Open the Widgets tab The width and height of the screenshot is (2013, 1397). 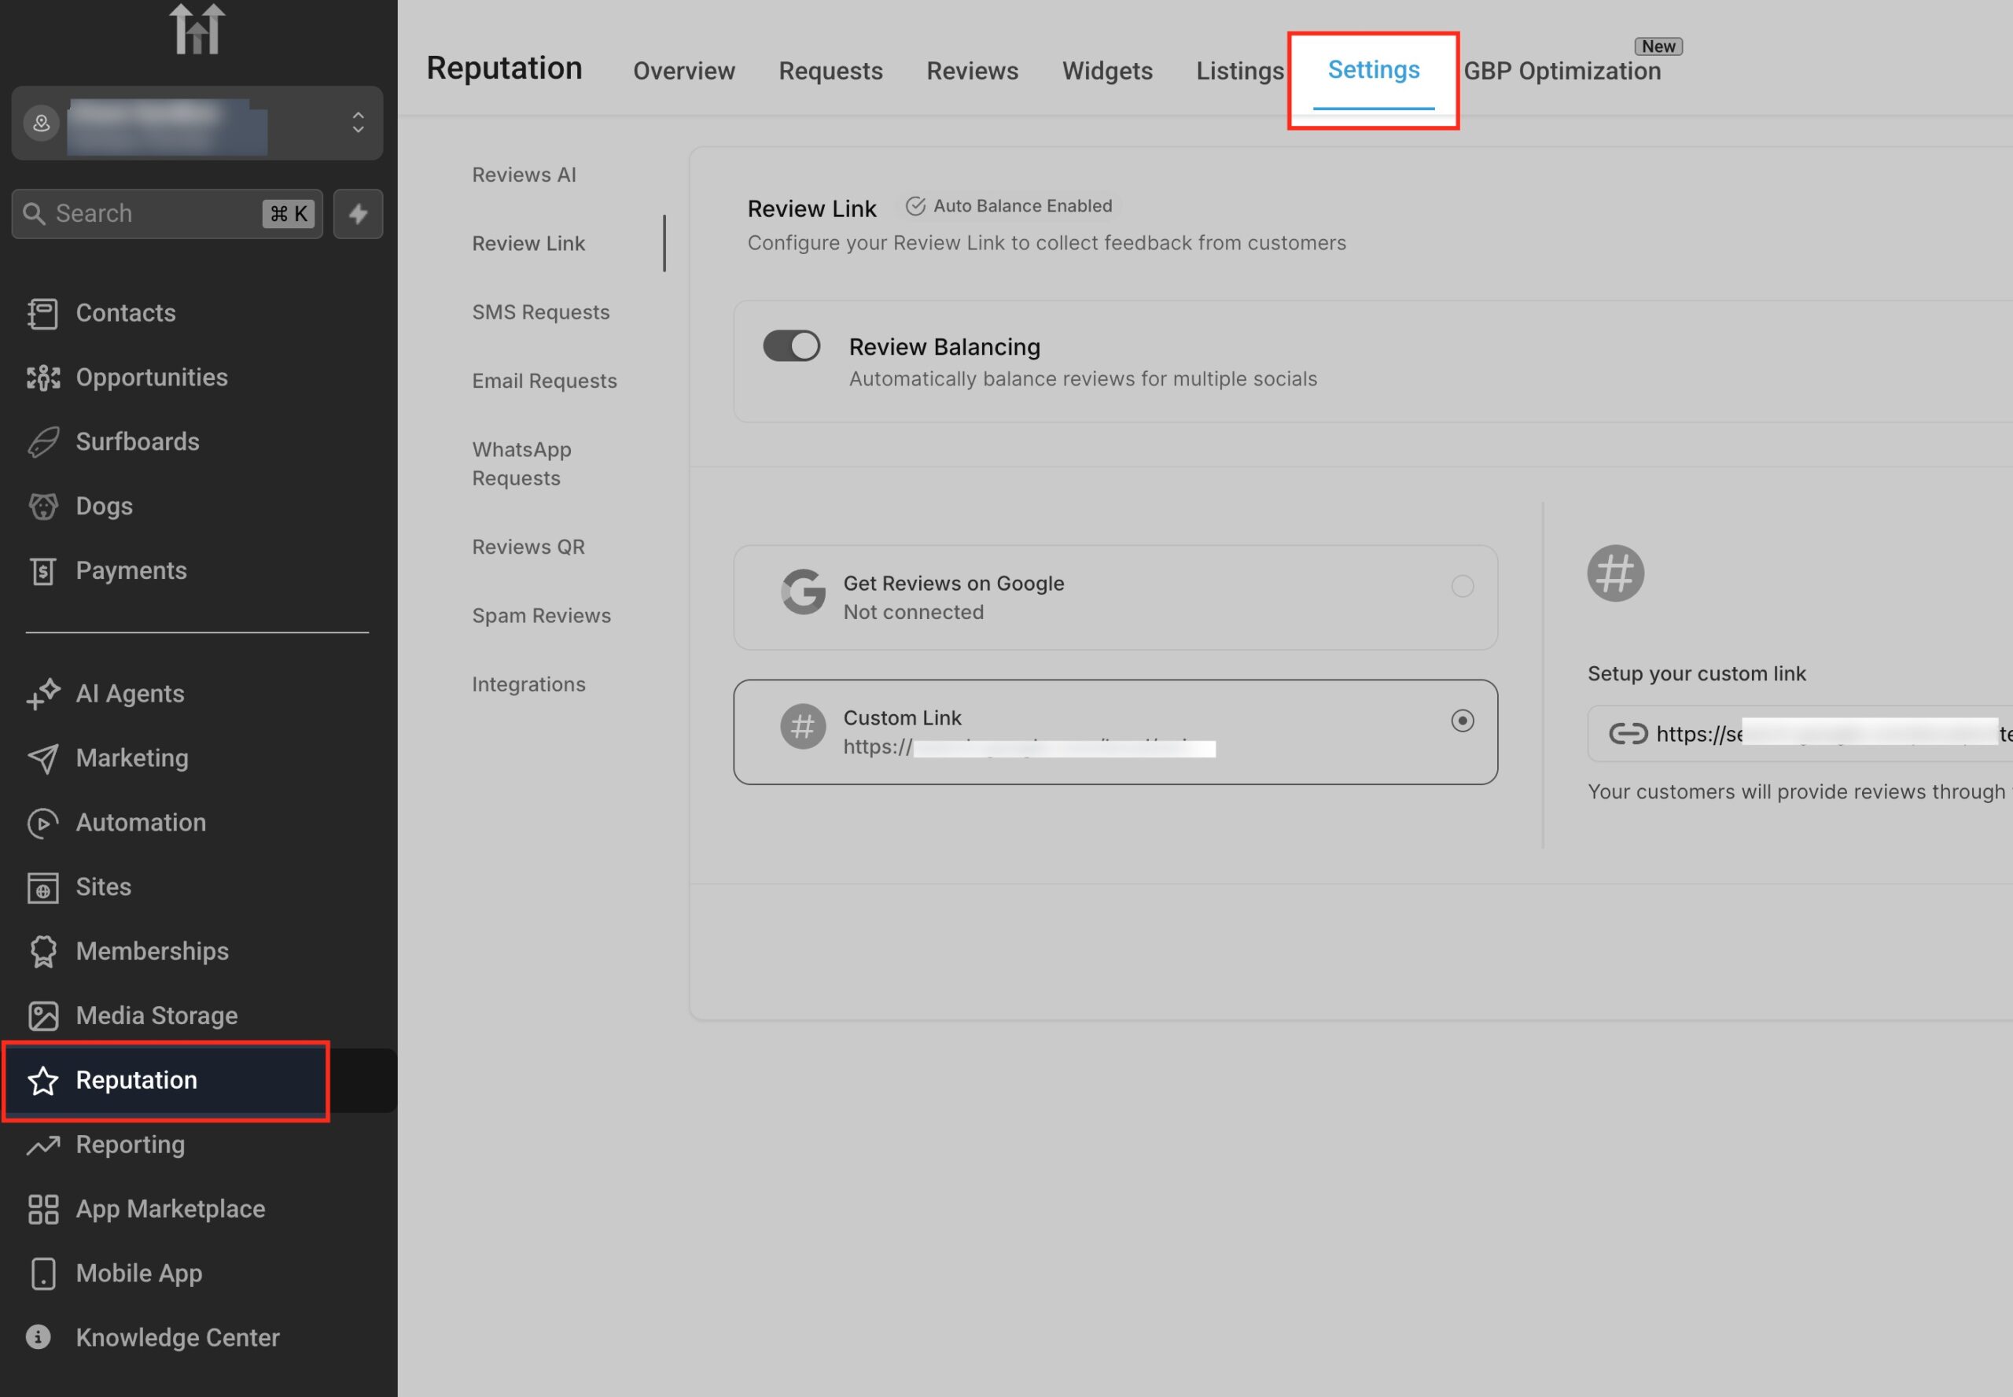pos(1106,71)
